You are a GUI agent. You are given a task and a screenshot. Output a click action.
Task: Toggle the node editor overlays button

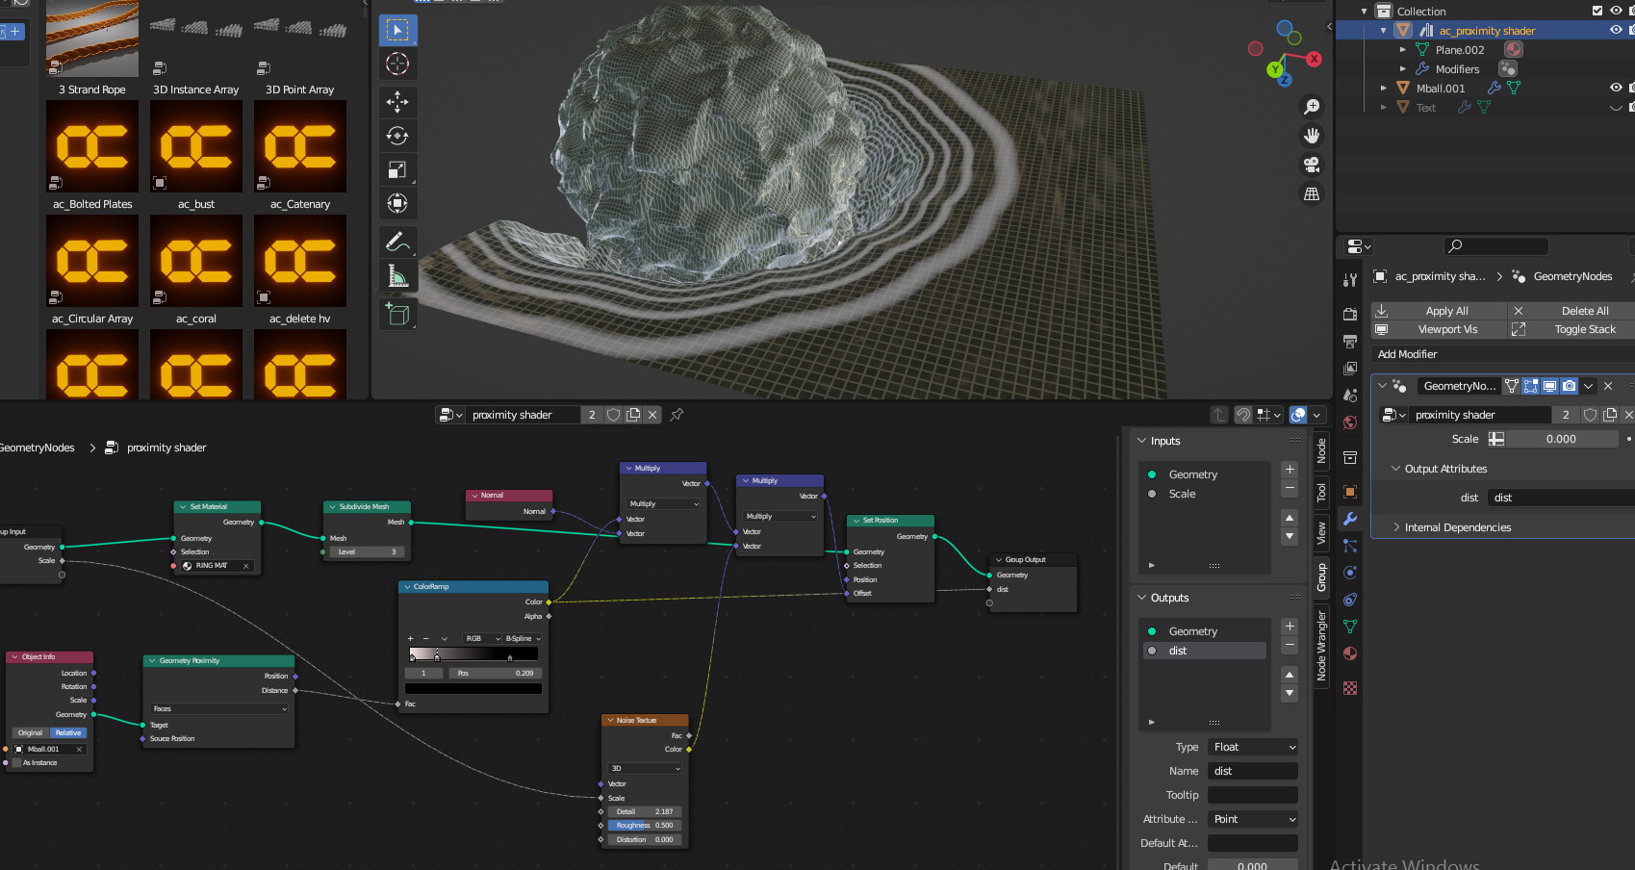pos(1298,415)
